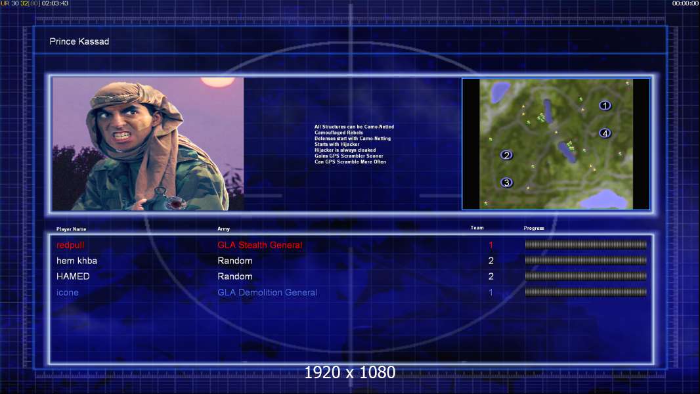Click HAMED's team number 2
Viewport: 700px width, 394px height.
tap(491, 276)
